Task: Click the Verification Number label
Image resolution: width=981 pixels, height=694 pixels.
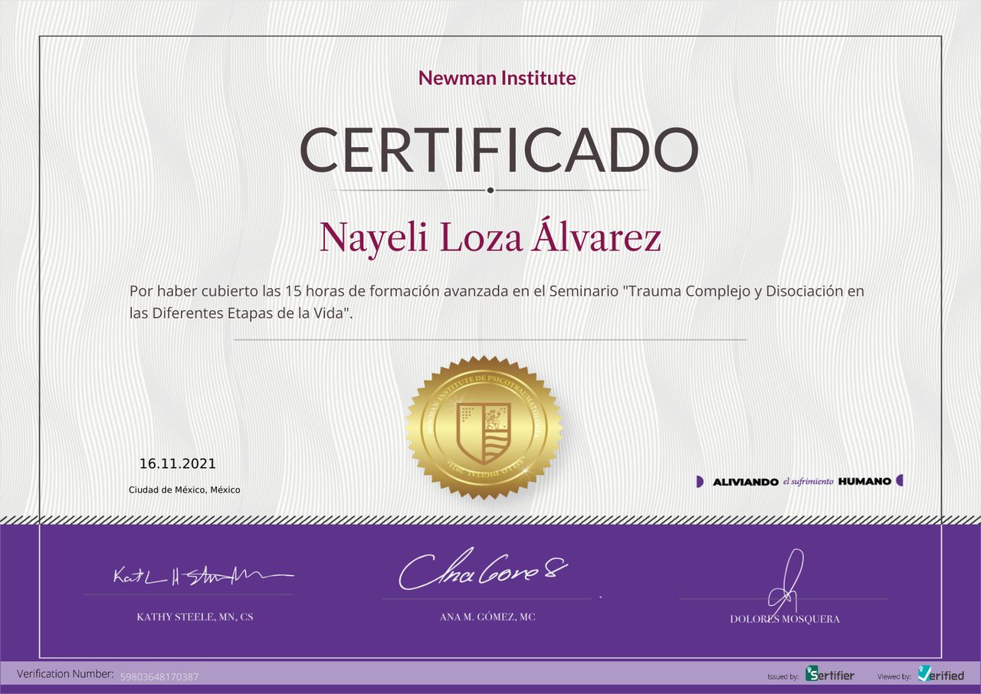Action: pyautogui.click(x=65, y=674)
